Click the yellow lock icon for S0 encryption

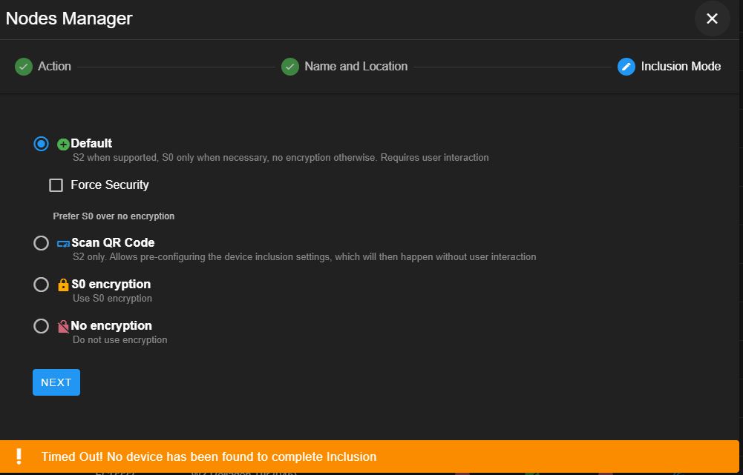(x=63, y=285)
